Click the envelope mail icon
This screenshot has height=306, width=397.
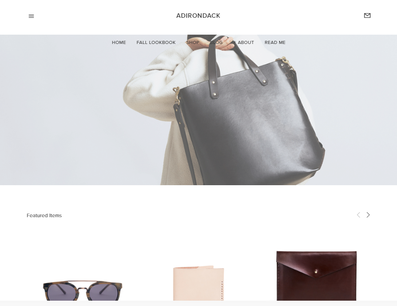point(367,16)
